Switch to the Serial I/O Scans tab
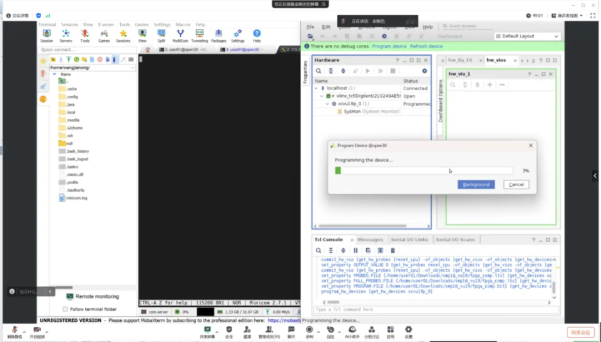601x342 pixels. [455, 240]
